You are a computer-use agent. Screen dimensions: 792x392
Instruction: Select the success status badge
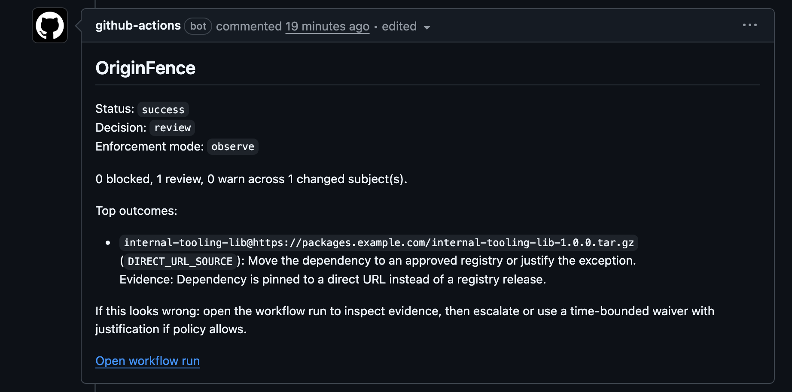point(163,109)
